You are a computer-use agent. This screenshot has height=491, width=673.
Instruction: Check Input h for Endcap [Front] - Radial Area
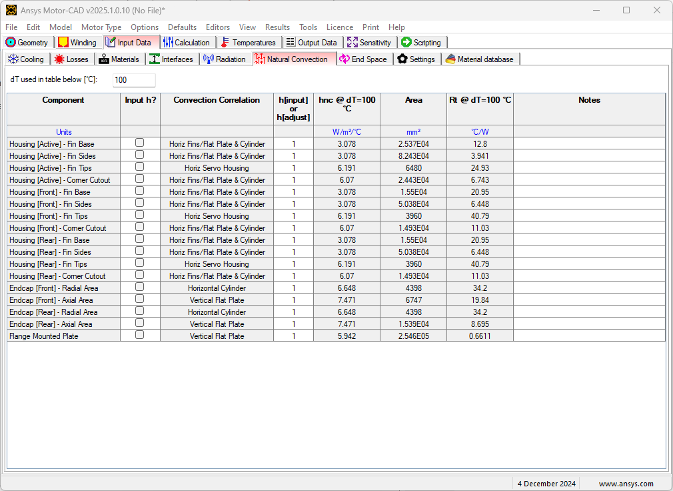139,287
